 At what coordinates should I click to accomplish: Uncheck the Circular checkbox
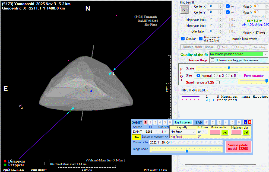(x=183, y=39)
